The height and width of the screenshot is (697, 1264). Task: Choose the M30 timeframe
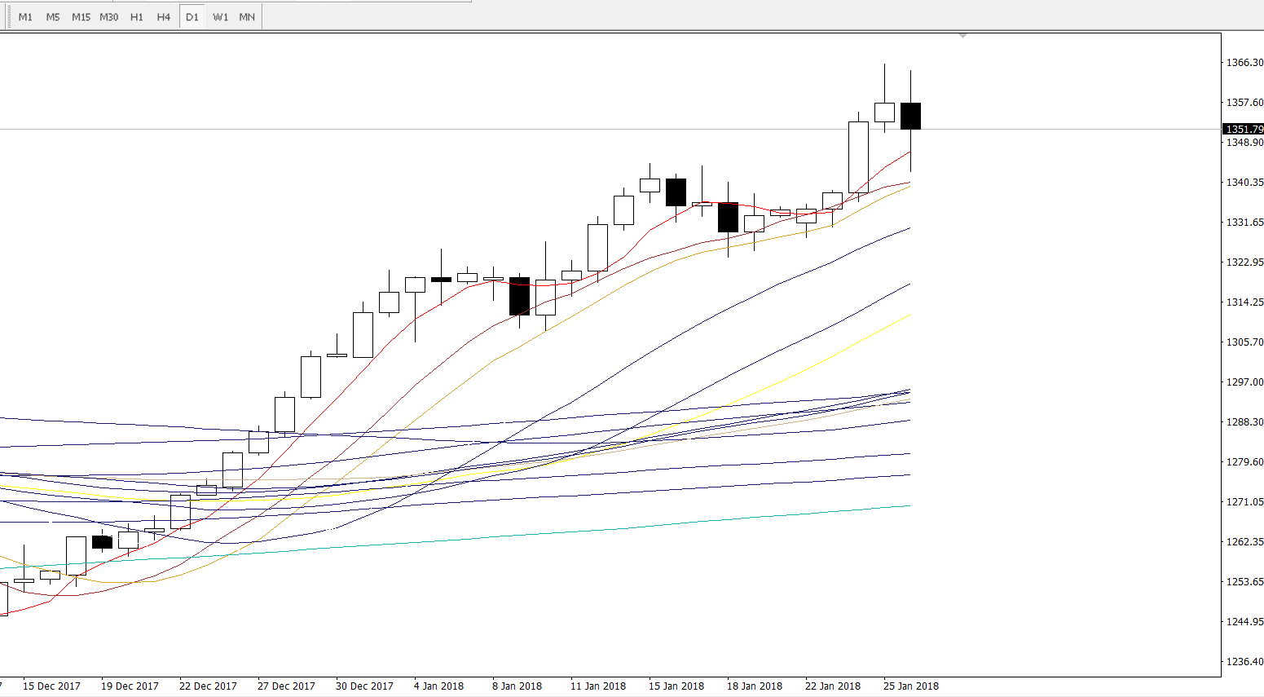pyautogui.click(x=108, y=17)
